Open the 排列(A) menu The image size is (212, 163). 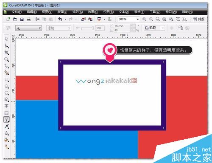pos(78,12)
